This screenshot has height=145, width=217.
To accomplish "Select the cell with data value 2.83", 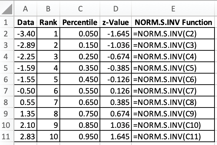I will click(25, 136).
